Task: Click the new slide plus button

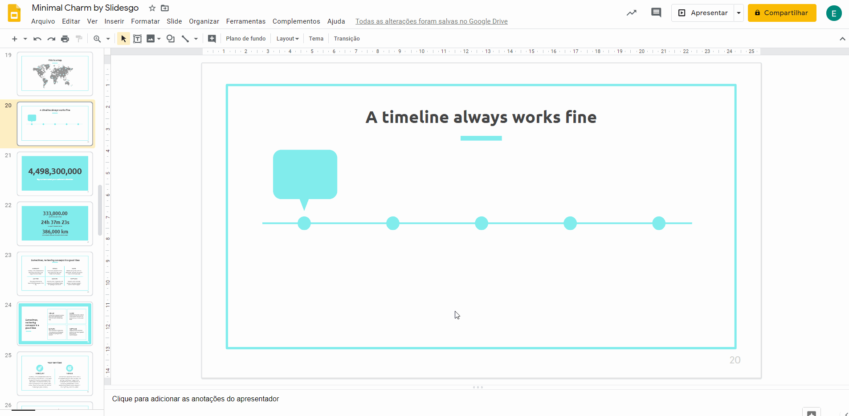Action: point(15,39)
